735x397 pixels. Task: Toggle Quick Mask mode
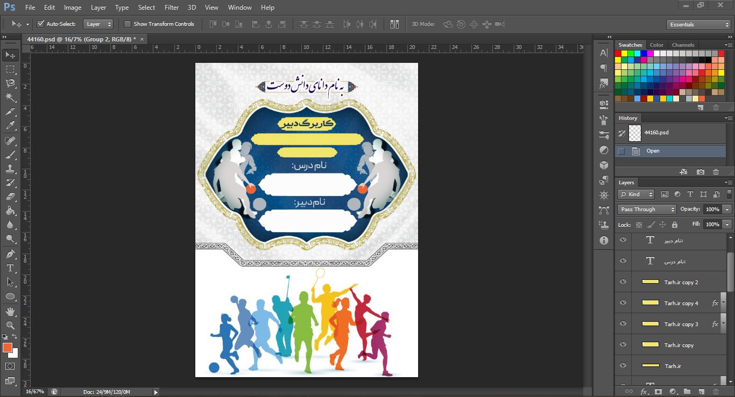10,366
